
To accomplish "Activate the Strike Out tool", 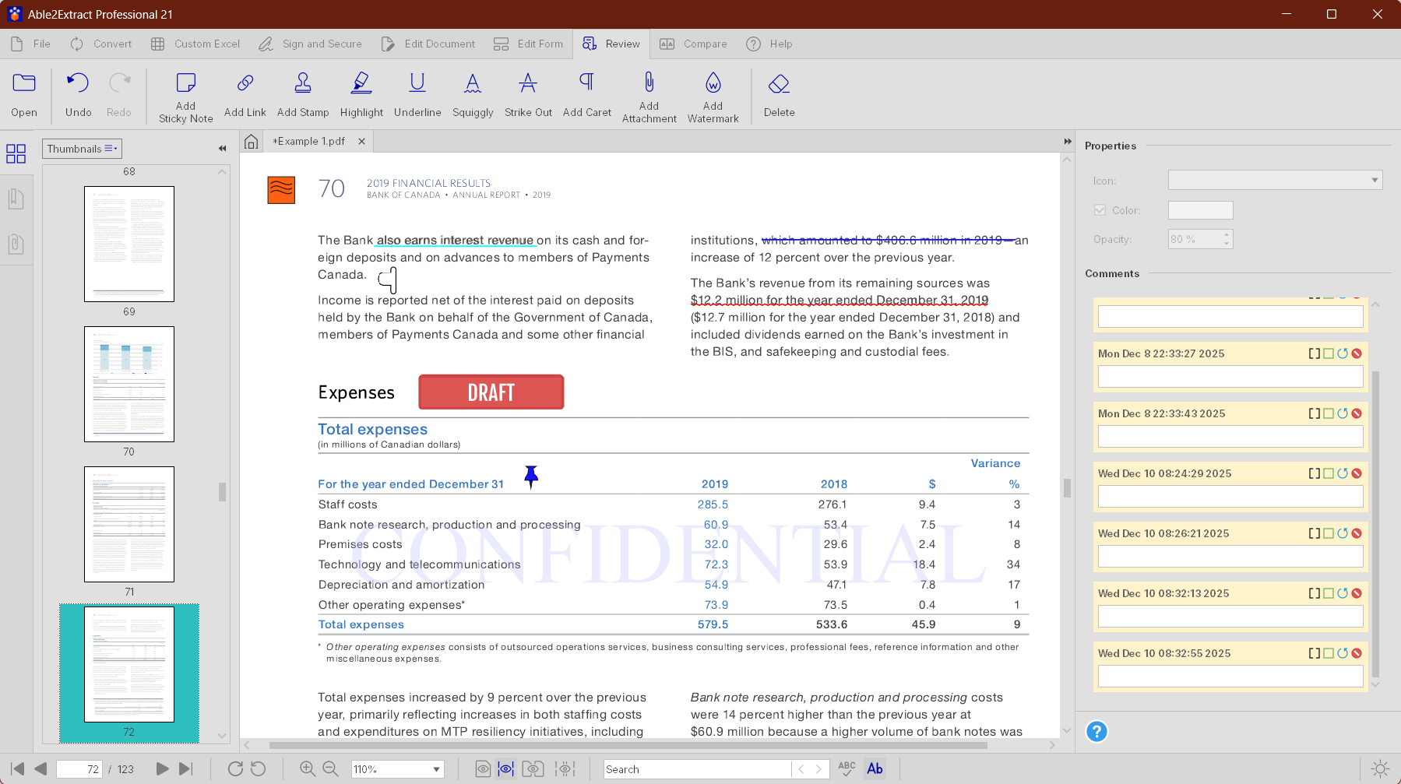I will pyautogui.click(x=528, y=94).
